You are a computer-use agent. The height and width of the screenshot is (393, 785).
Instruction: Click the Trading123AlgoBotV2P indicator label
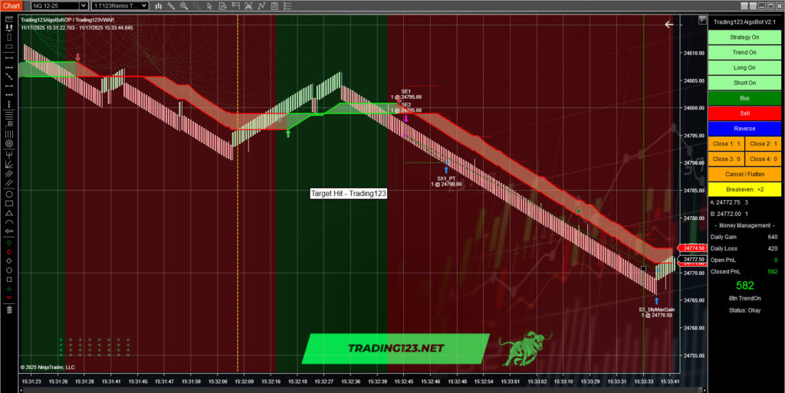click(x=47, y=20)
